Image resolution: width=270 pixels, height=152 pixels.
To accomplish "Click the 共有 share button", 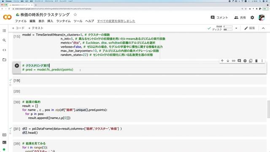I will click(240, 17).
